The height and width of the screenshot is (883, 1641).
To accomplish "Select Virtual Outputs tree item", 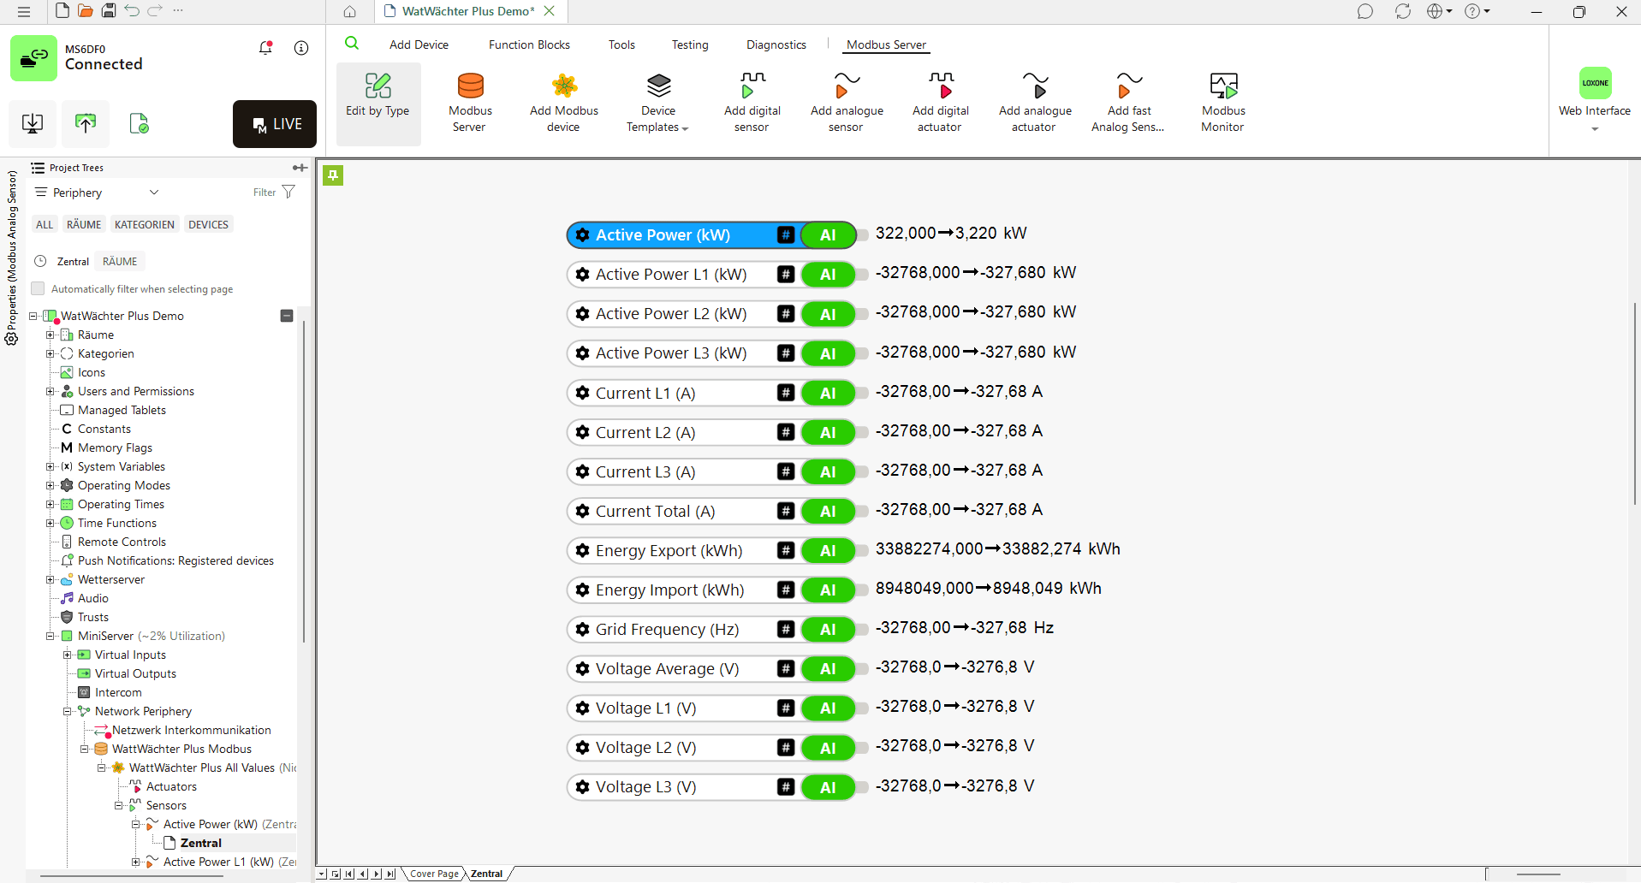I will pos(135,673).
